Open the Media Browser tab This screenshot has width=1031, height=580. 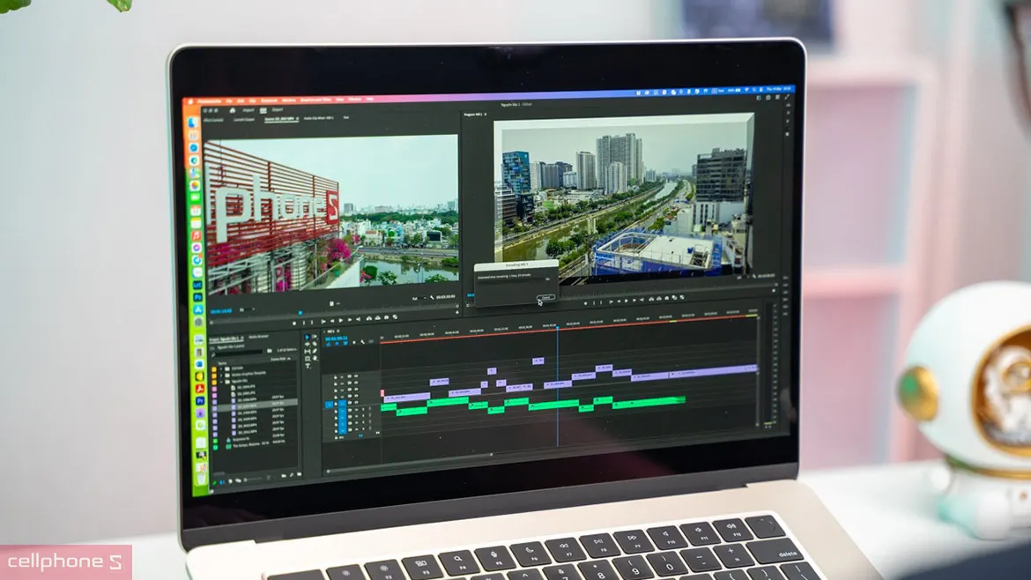tap(258, 337)
